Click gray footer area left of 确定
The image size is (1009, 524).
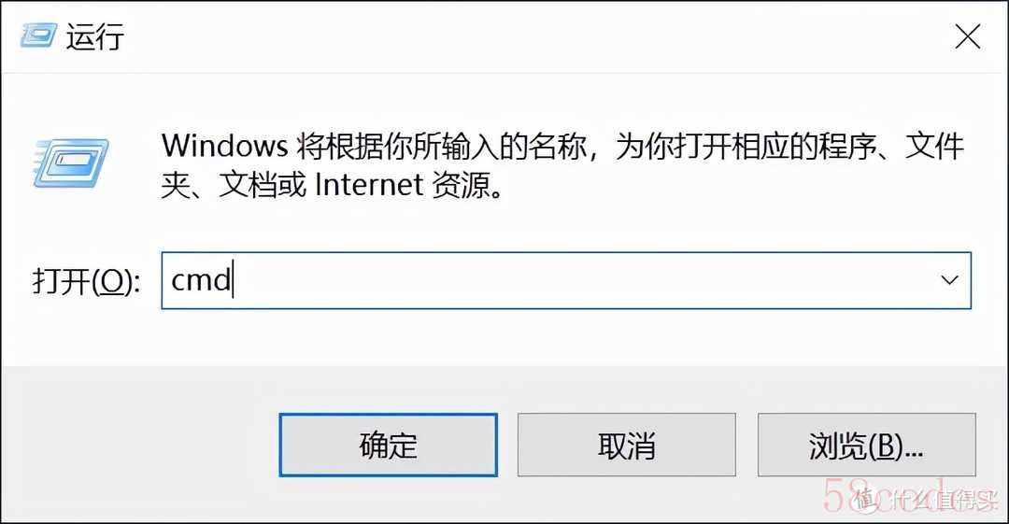pos(138,445)
